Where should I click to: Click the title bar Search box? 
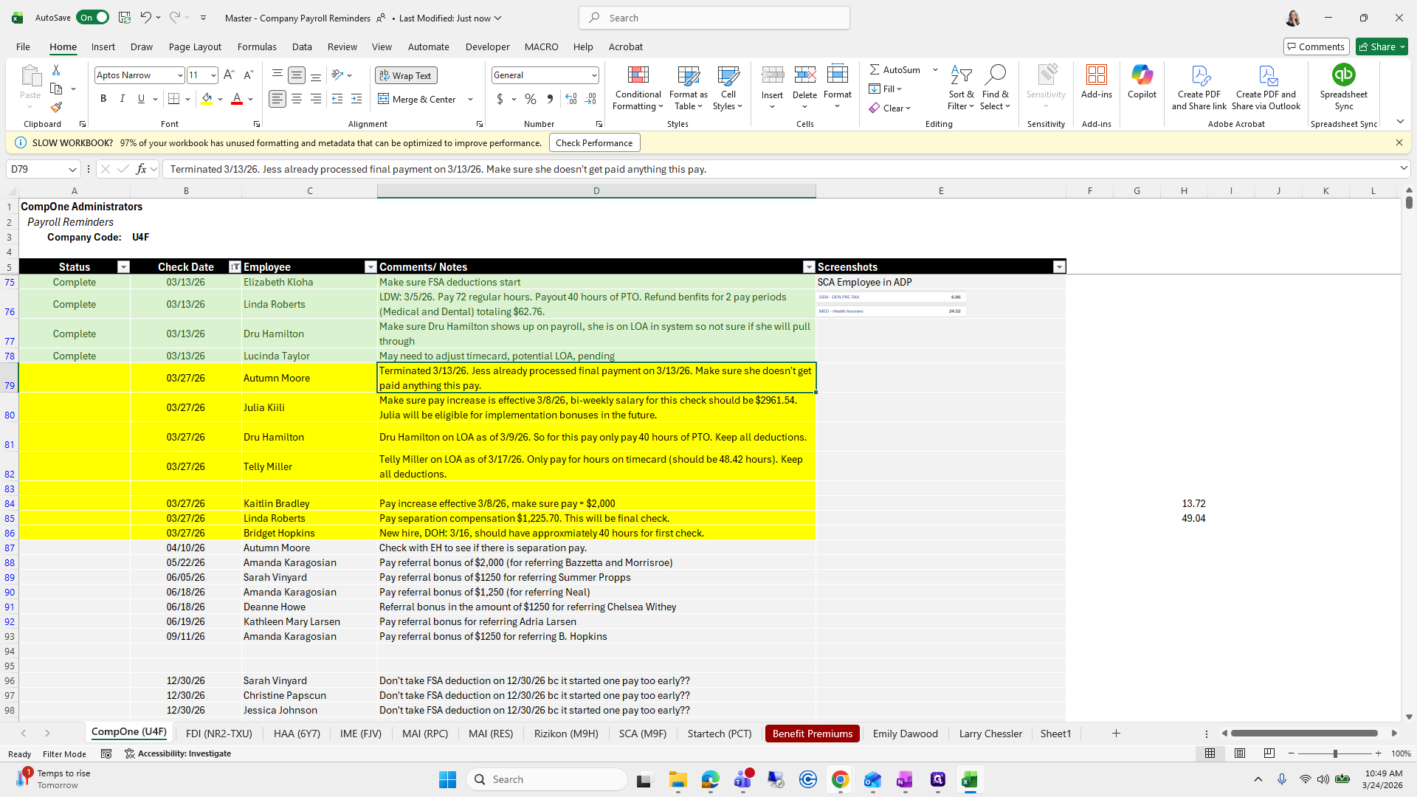pyautogui.click(x=714, y=18)
